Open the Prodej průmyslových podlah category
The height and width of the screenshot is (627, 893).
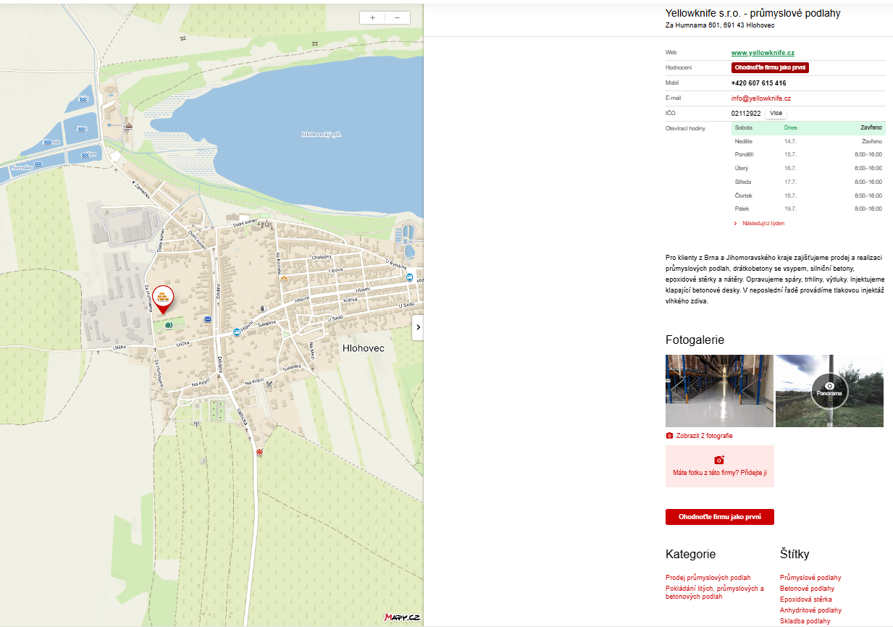(708, 578)
